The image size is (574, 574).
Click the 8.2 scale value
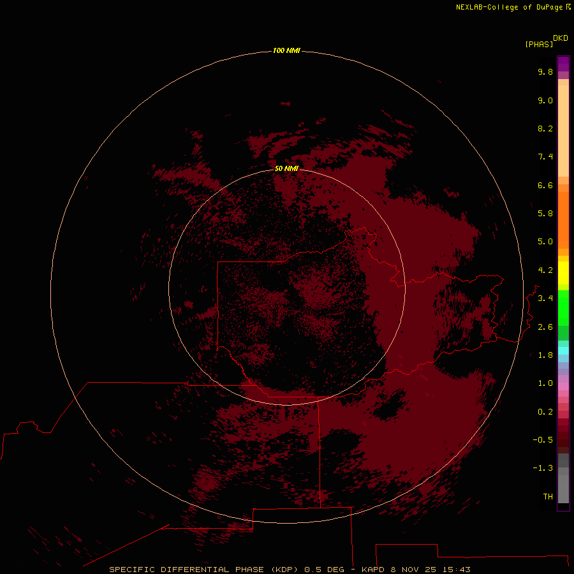tap(545, 128)
